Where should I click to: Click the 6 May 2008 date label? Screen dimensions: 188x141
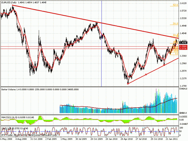pyautogui.click(x=6, y=139)
